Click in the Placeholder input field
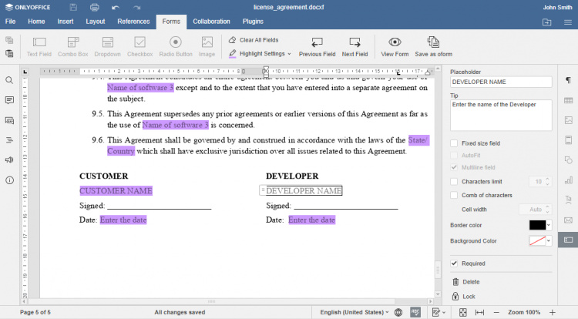The image size is (578, 319). coord(501,82)
